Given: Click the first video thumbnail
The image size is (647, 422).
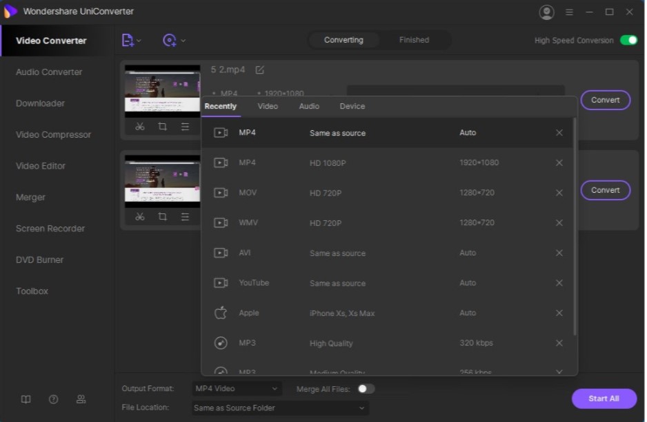Looking at the screenshot, I should (x=162, y=91).
